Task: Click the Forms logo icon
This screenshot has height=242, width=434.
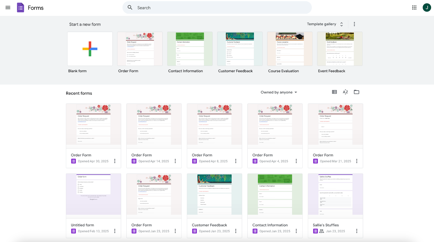Action: click(20, 8)
